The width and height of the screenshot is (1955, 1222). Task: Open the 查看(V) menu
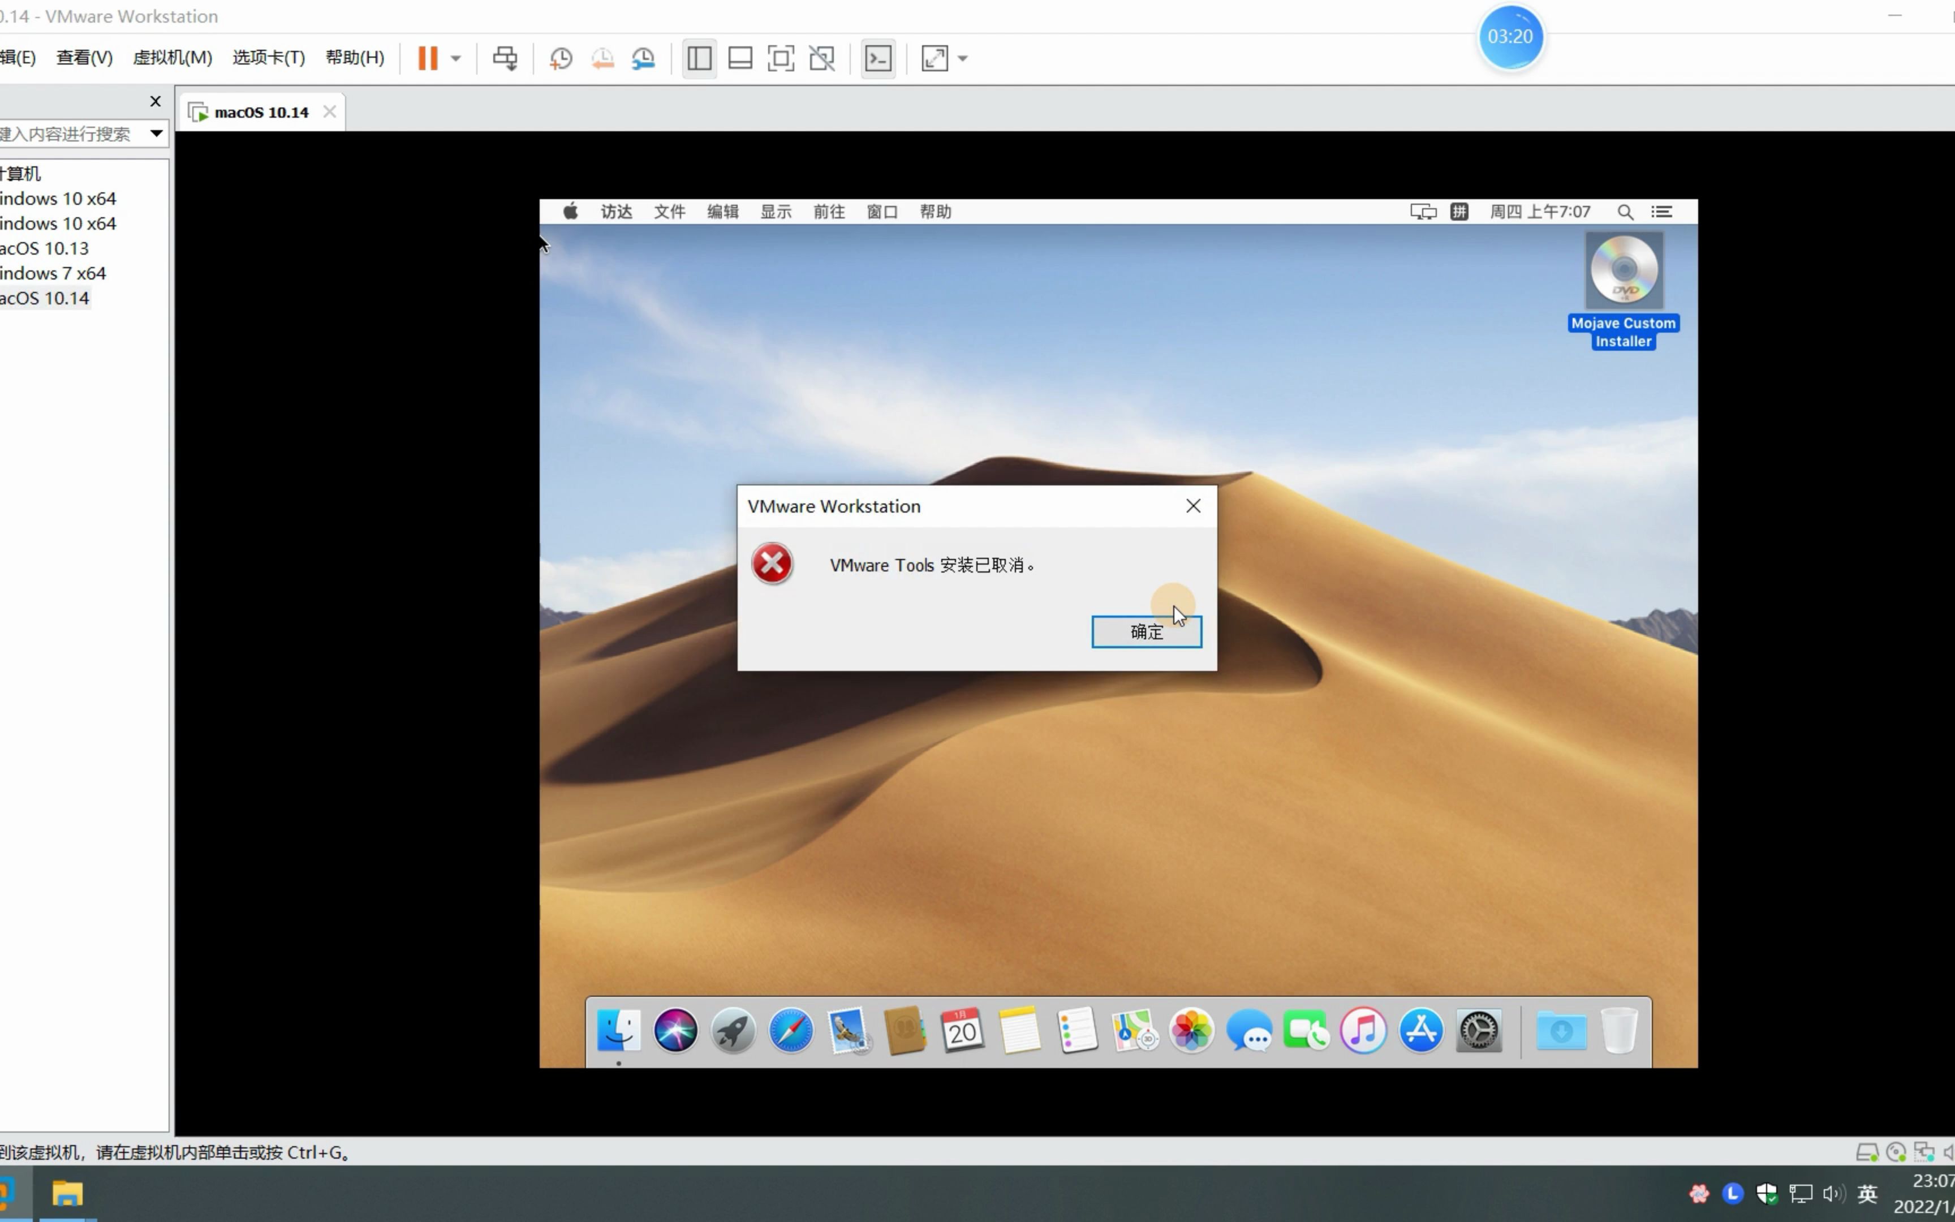85,57
